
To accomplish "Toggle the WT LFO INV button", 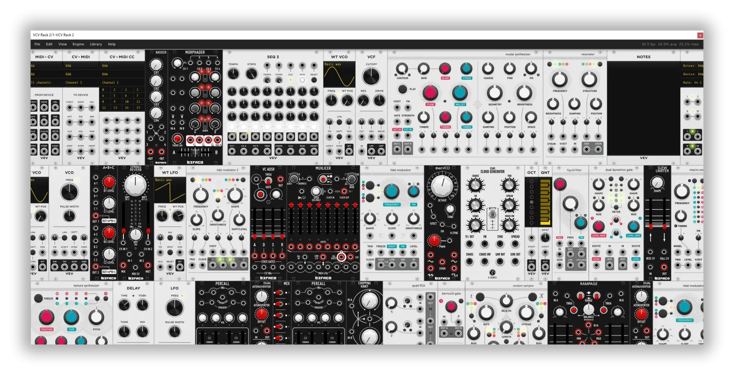I will coord(170,238).
